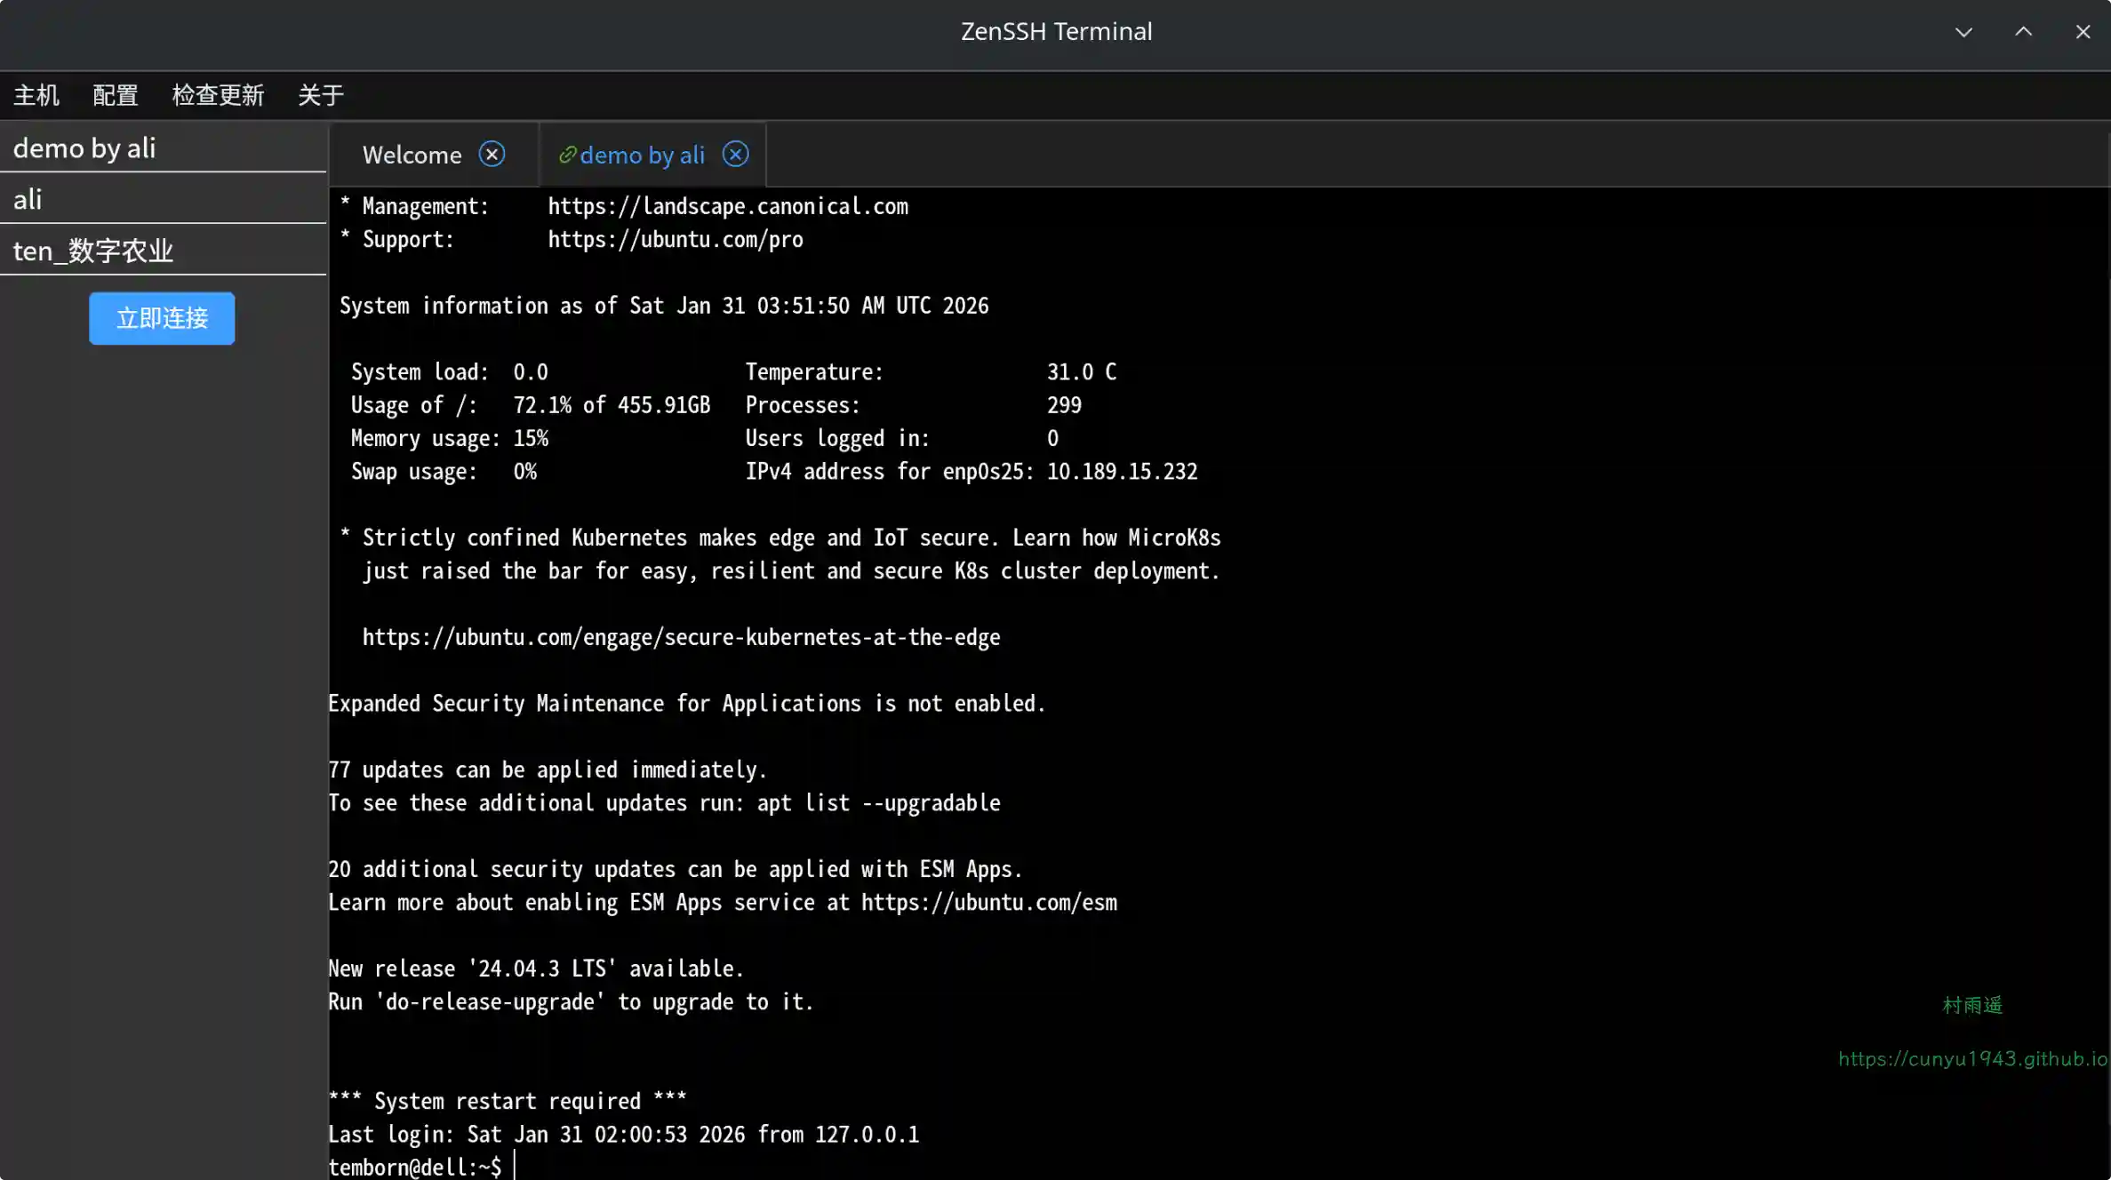The height and width of the screenshot is (1180, 2111).
Task: Open the cunyu1943.github.io link
Action: 1972,1059
